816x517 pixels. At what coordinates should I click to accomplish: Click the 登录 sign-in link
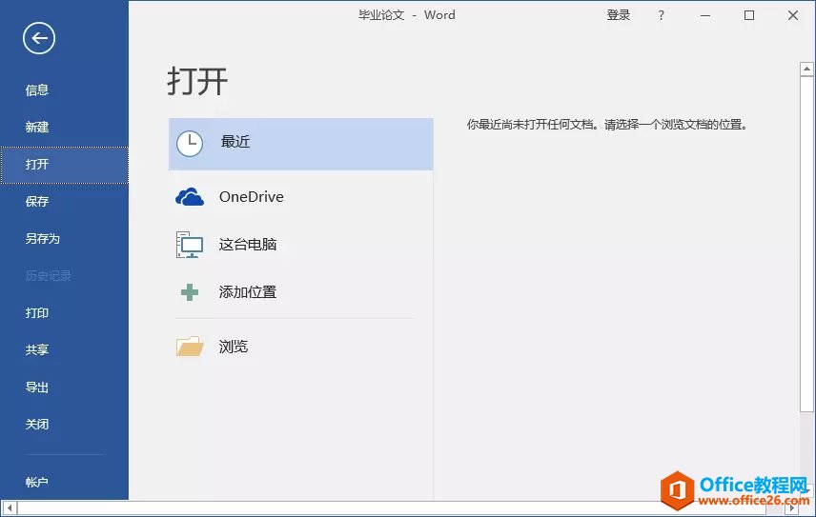point(619,15)
